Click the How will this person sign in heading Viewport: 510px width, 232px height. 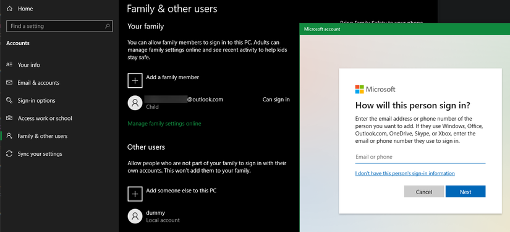[x=413, y=105]
